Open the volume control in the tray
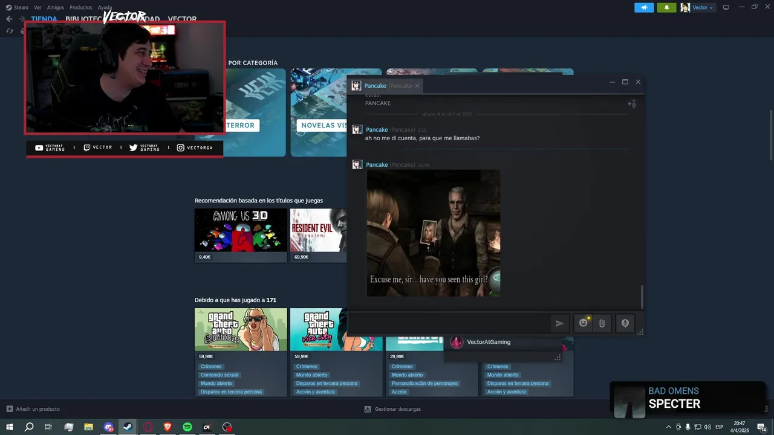This screenshot has height=435, width=774. pyautogui.click(x=707, y=427)
